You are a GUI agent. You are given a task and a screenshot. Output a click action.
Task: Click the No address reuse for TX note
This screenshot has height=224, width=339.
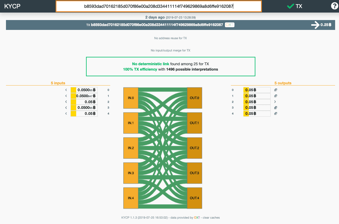[170, 38]
